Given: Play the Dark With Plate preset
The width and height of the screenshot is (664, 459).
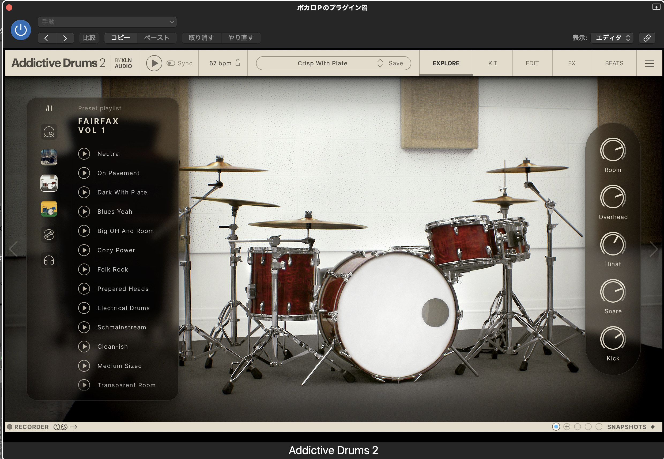Looking at the screenshot, I should point(84,192).
